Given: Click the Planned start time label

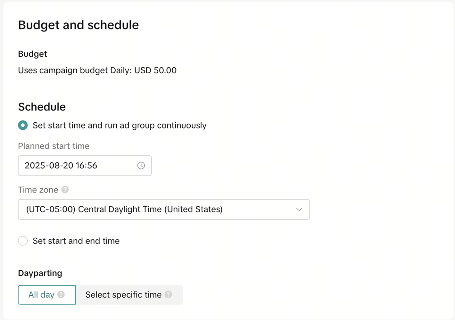Looking at the screenshot, I should [54, 146].
